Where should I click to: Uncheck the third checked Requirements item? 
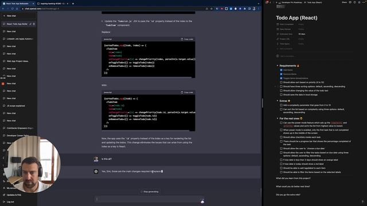tap(281, 78)
